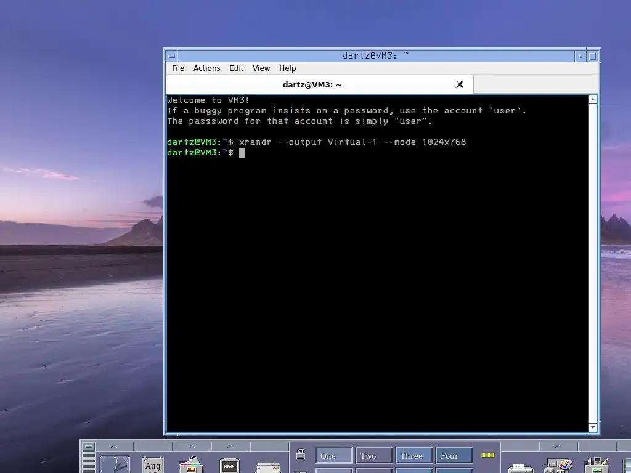The height and width of the screenshot is (473, 631).
Task: Expand the subpanel arrow above the terminal icon
Action: (230, 447)
